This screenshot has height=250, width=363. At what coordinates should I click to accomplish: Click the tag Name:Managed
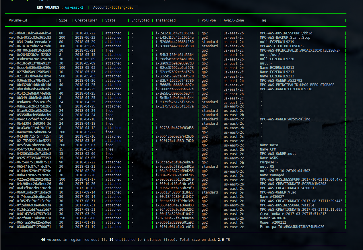(x=272, y=175)
